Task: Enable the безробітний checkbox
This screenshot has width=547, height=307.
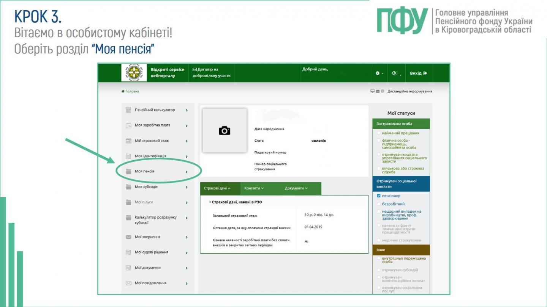Action: click(x=379, y=204)
